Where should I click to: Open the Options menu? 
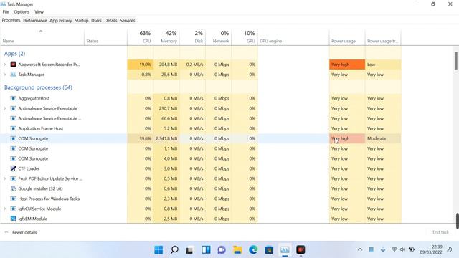[x=22, y=12]
